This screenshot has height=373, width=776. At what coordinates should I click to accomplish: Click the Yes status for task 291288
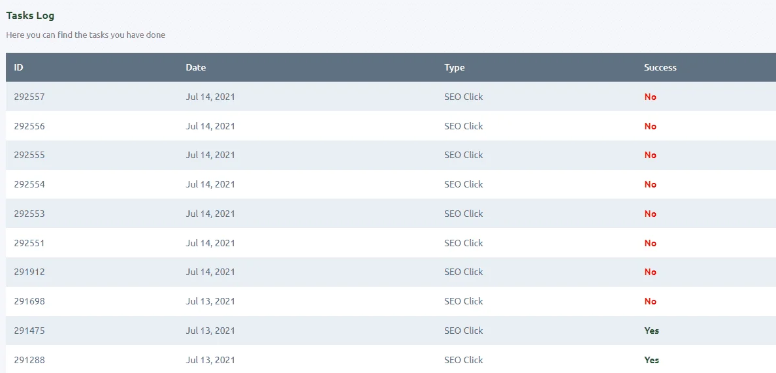point(651,360)
